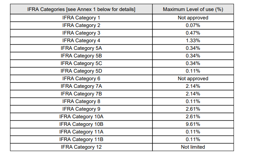
Task: Click Not approved value for Category 1
Action: (x=192, y=17)
